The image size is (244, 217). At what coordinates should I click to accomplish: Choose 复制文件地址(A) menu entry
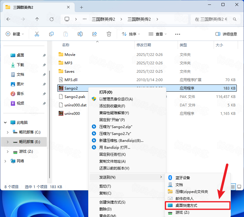(x=127, y=161)
